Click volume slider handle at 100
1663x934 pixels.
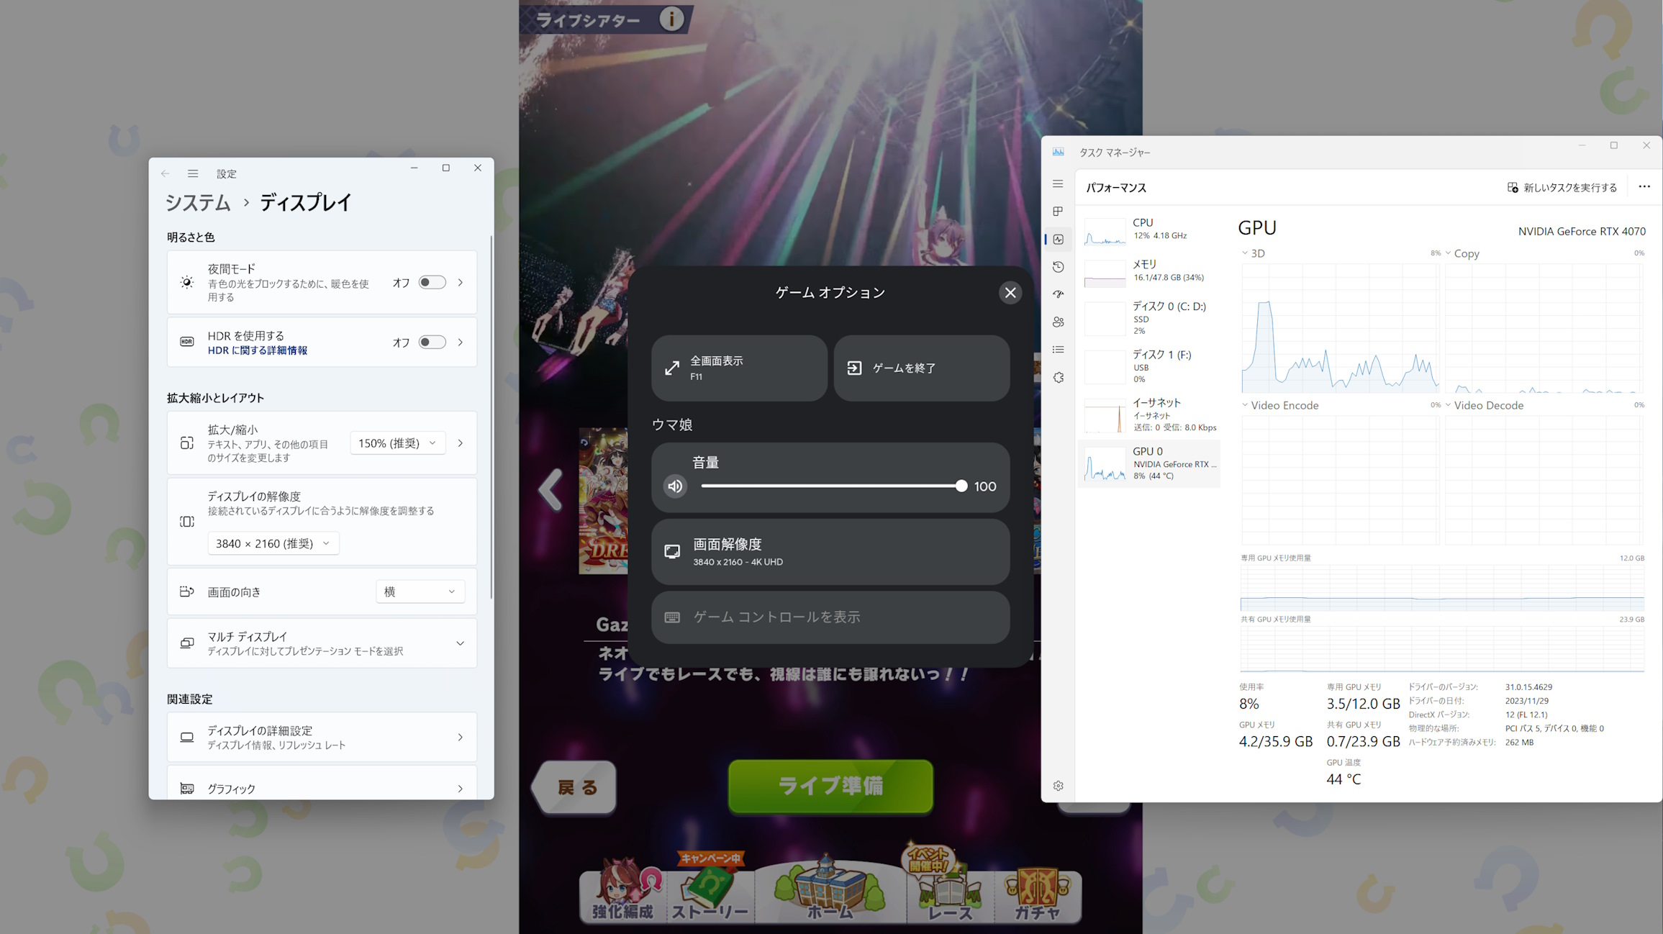click(961, 486)
